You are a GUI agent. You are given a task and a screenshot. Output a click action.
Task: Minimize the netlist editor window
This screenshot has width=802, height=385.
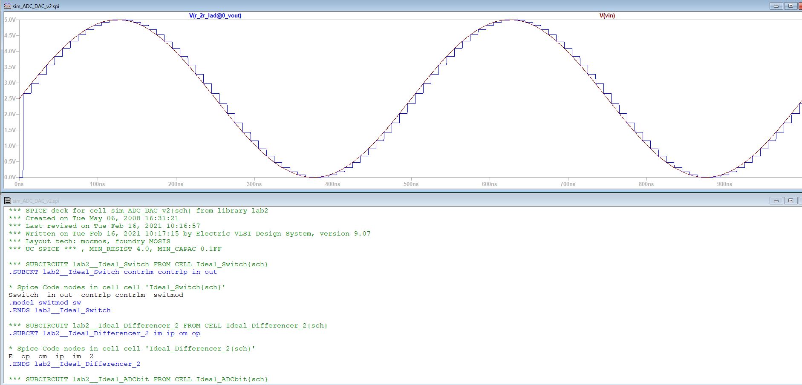point(776,201)
